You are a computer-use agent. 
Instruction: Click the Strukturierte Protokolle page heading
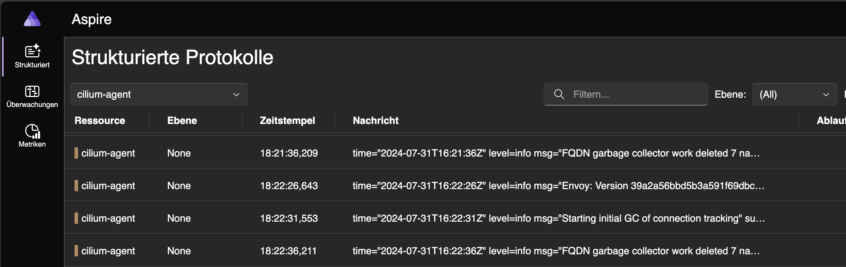[x=172, y=57]
